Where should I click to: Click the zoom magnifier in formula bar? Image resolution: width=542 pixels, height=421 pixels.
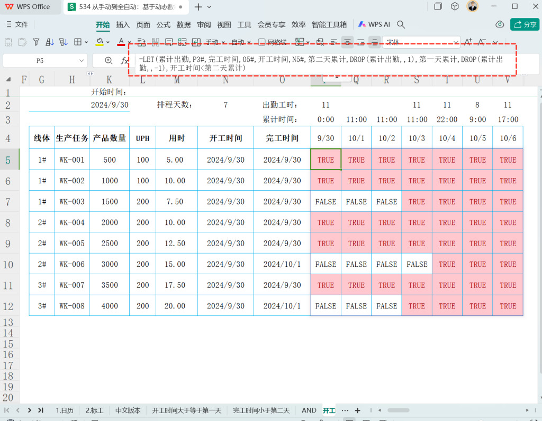109,61
